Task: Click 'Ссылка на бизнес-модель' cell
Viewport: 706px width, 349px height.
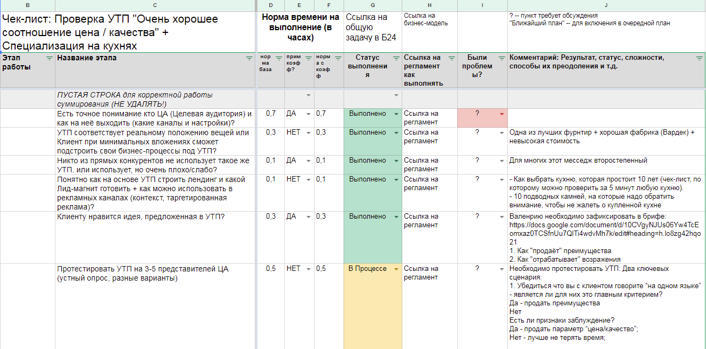Action: point(430,32)
